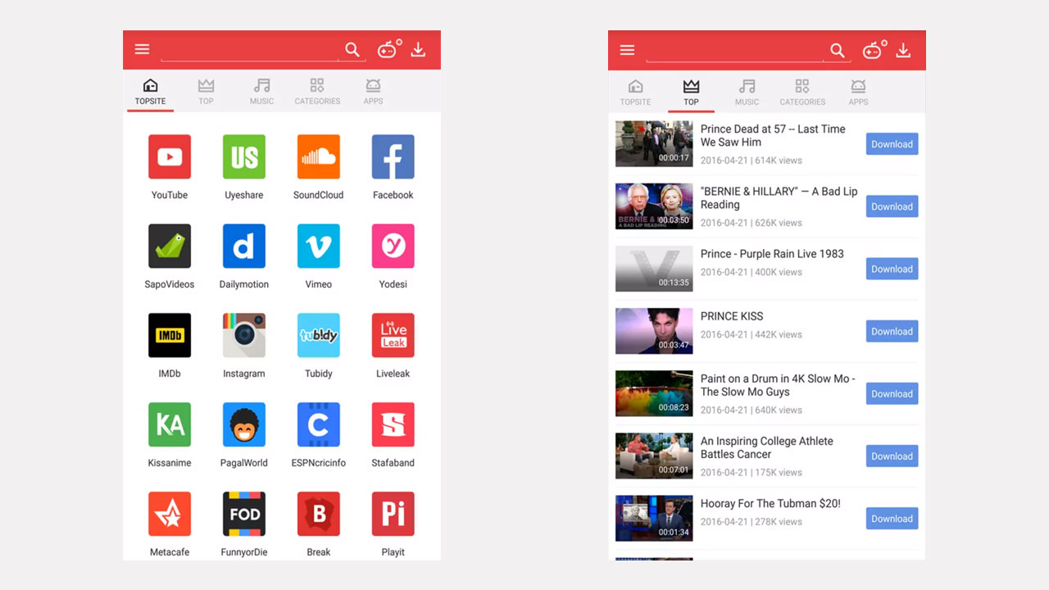
Task: Open the Uyeshare site icon
Action: pos(244,157)
